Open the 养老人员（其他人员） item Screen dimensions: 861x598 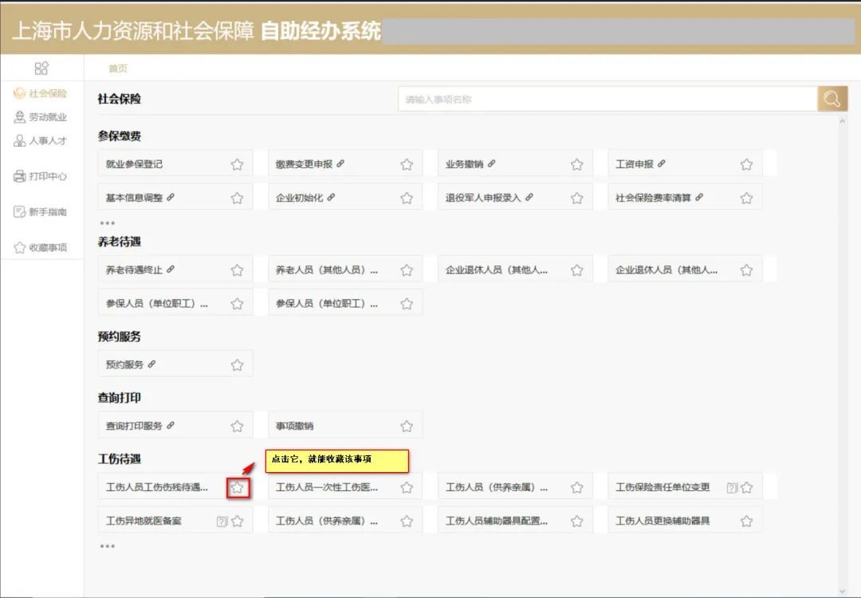(x=345, y=269)
